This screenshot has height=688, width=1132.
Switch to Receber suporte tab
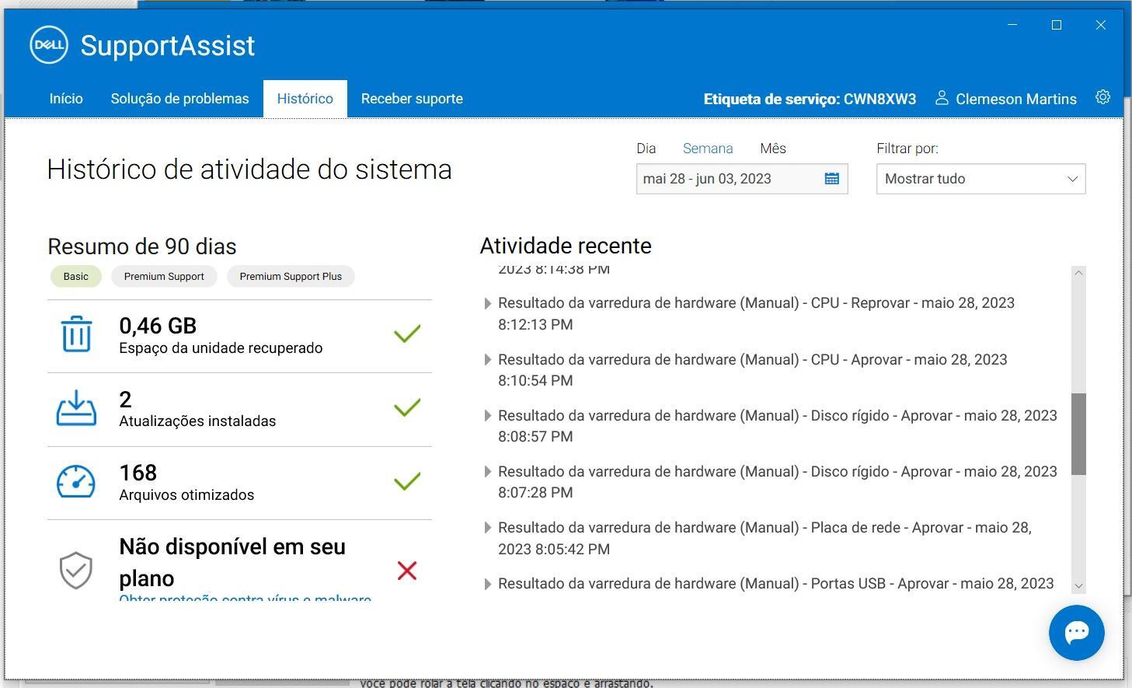tap(412, 99)
